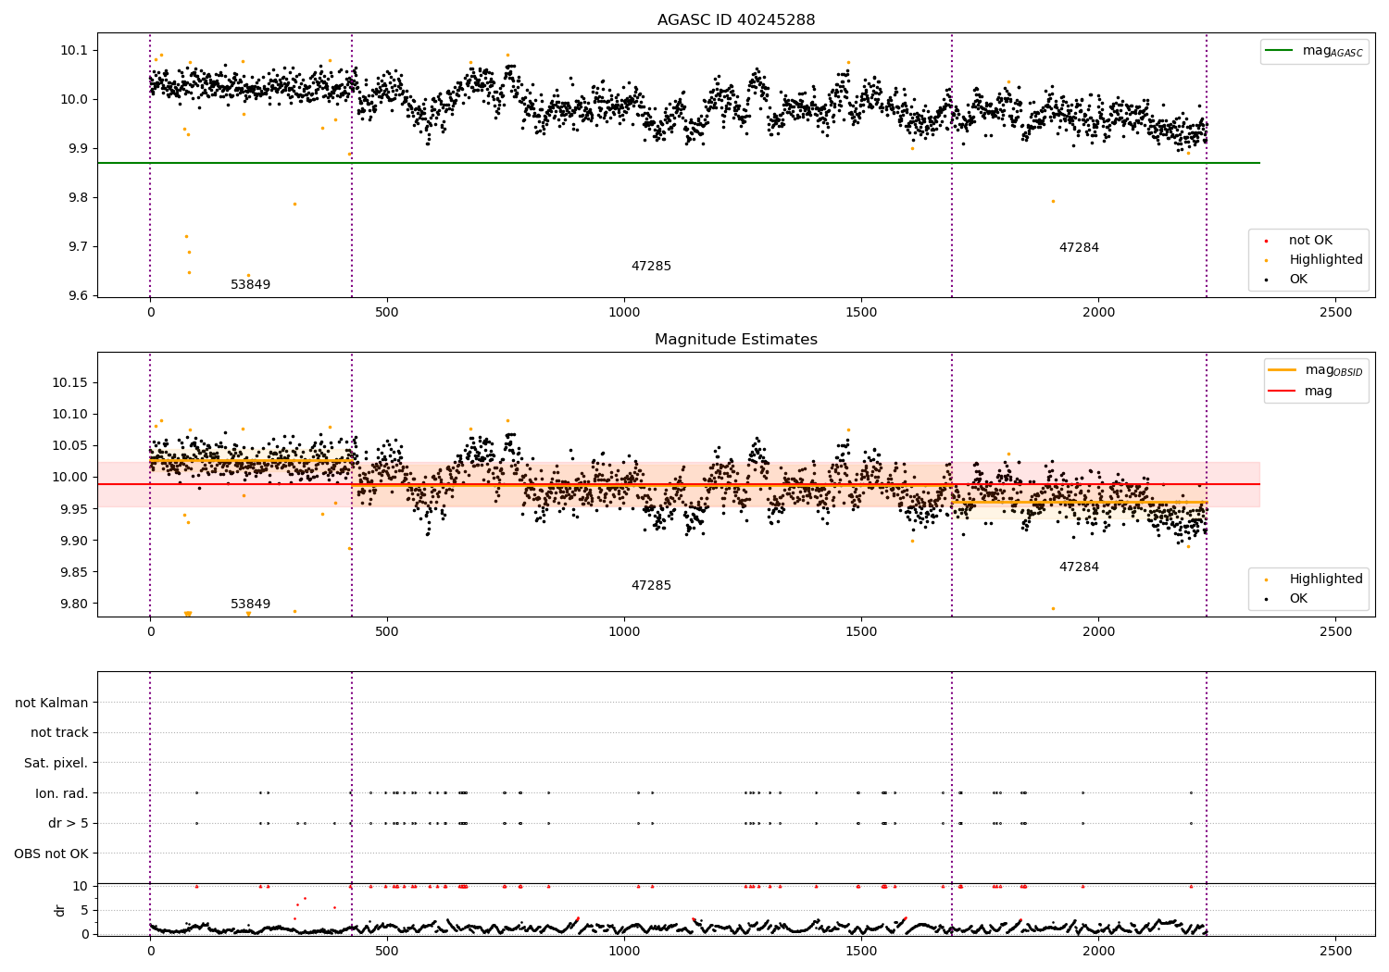Click the '47285' label in Magnitude Estimates plot
Image resolution: width=1389 pixels, height=972 pixels.
pos(651,586)
